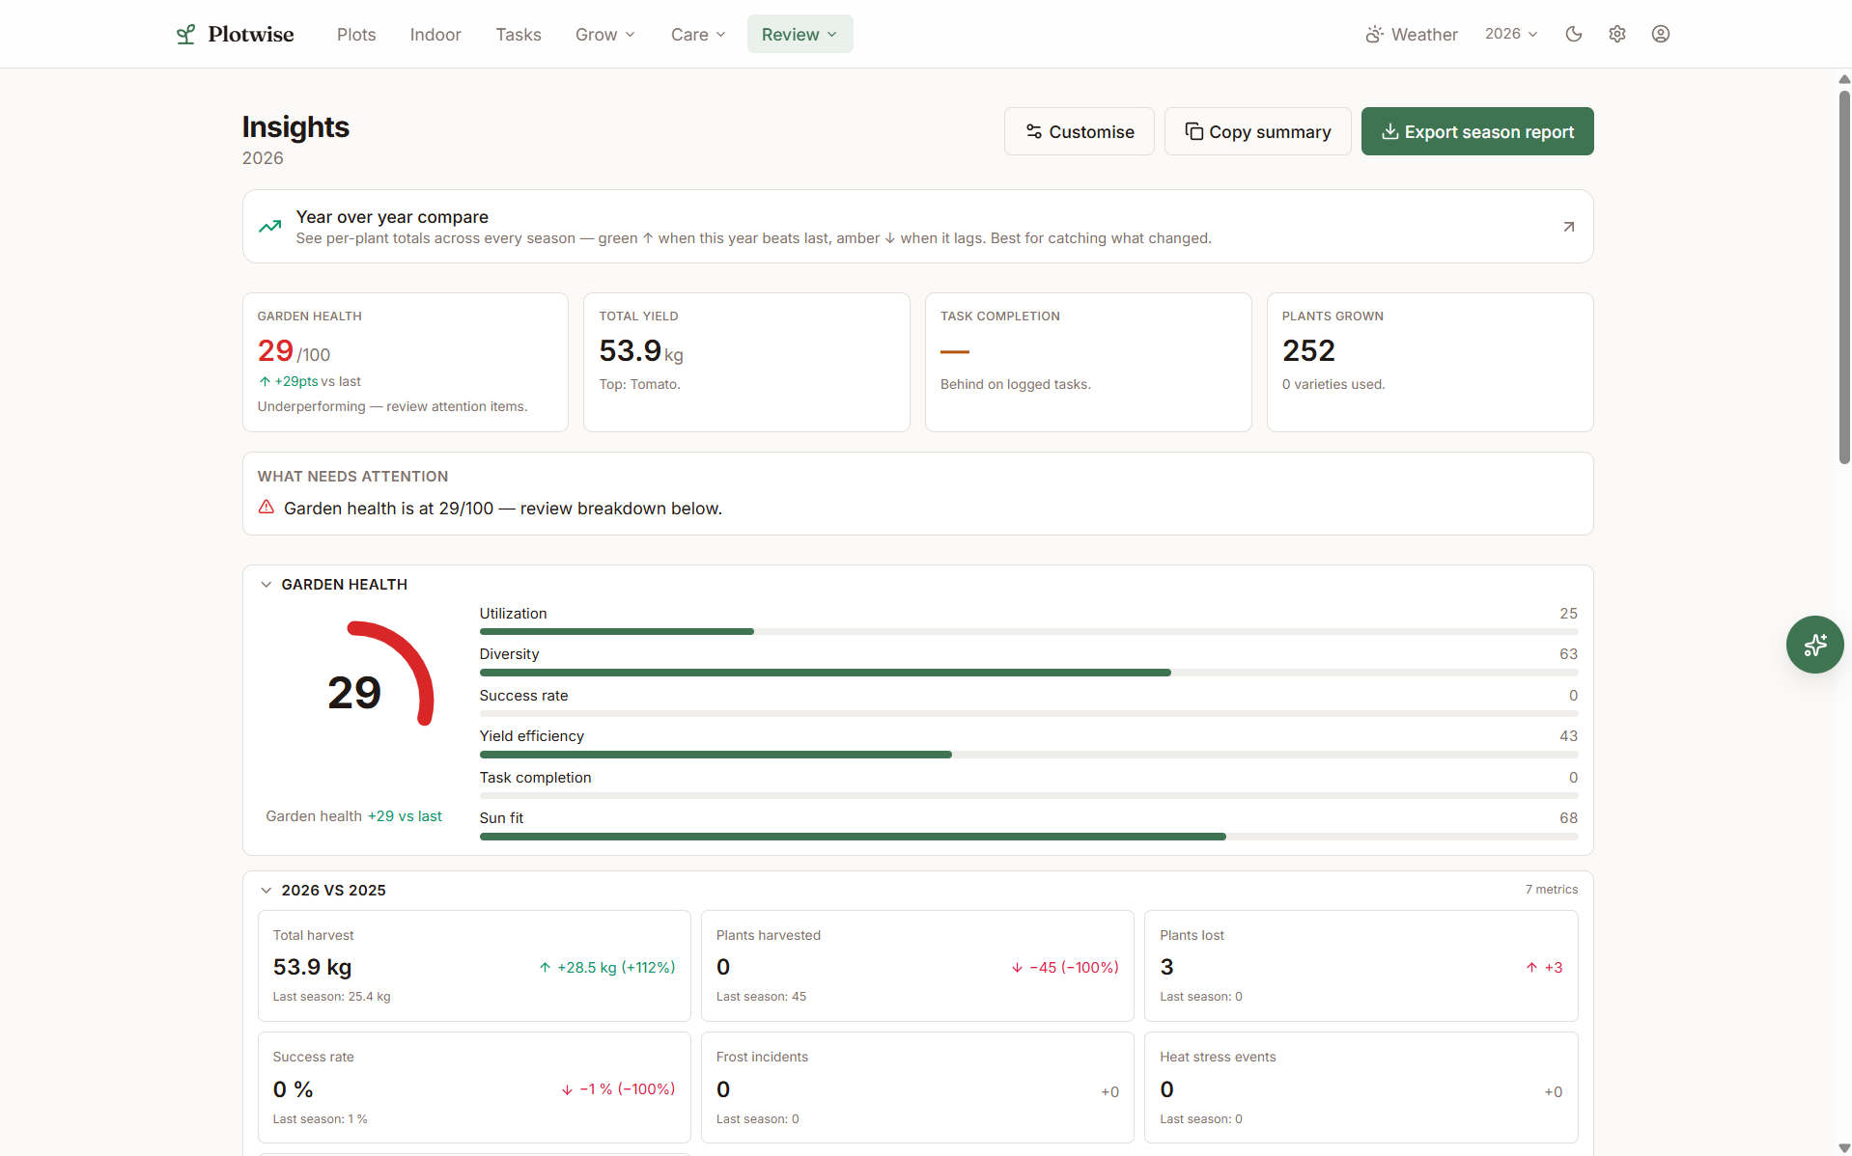Select the Garden Health stat card
1852x1156 pixels.
pyautogui.click(x=405, y=362)
